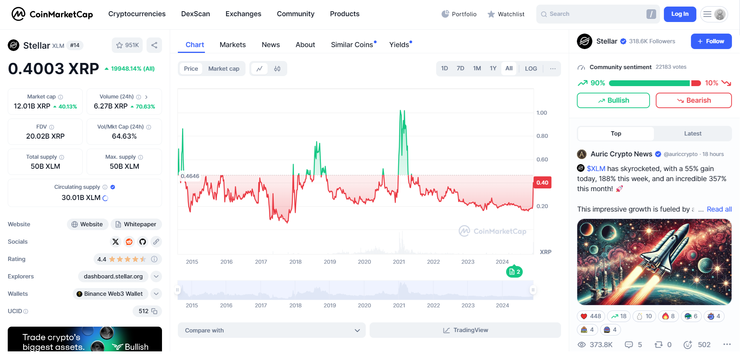Switch to line chart icon
Image resolution: width=740 pixels, height=356 pixels.
pyautogui.click(x=259, y=69)
